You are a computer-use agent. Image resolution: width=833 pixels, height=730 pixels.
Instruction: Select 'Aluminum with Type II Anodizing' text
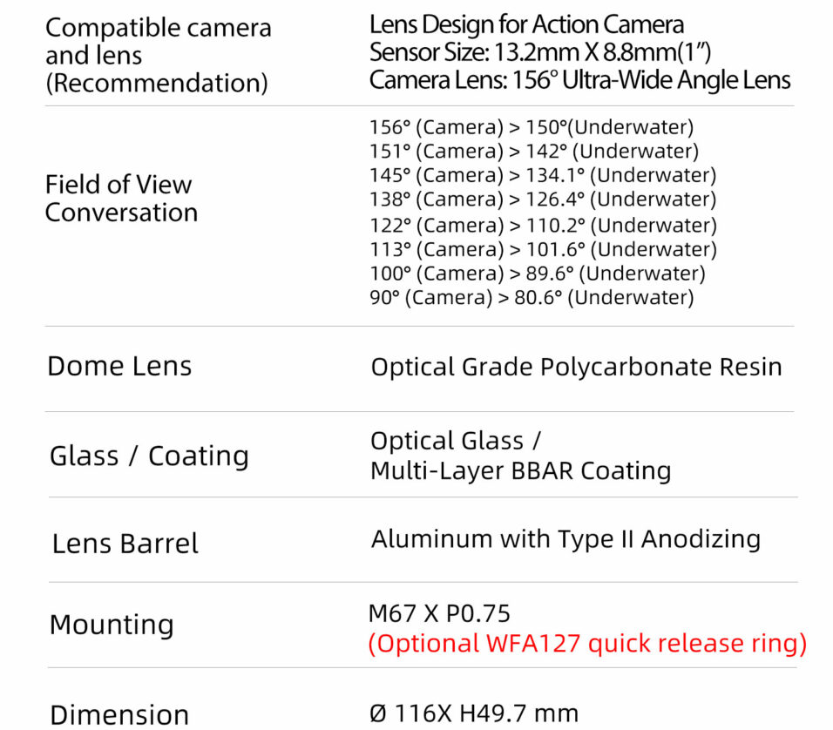point(565,539)
